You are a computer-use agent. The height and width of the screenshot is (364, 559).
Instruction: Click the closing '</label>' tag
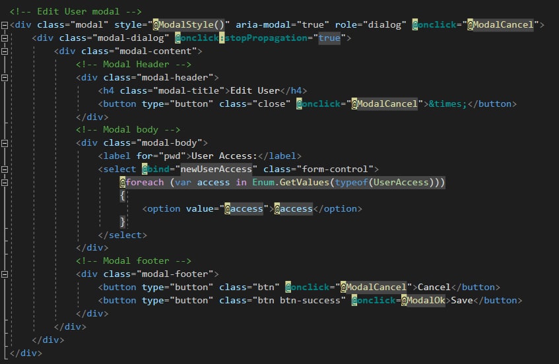coord(280,156)
